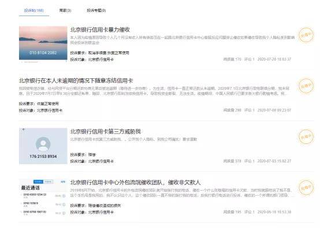Viewport: 320px width, 228px height.
Task: View 最近通话 call log thumbnail
Action: point(43,197)
